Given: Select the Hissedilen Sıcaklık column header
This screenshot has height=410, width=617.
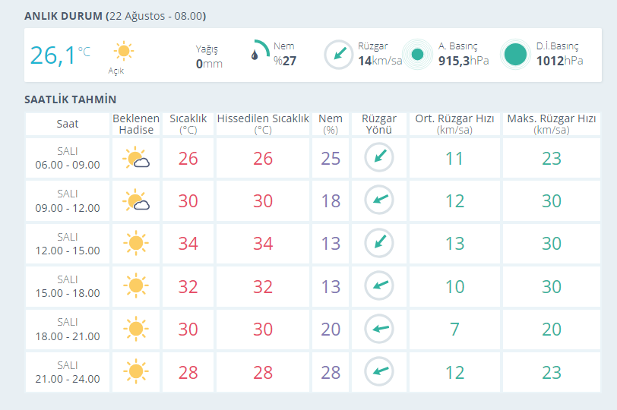Looking at the screenshot, I should tap(263, 125).
